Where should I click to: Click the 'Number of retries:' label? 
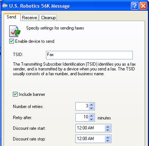pos(28,107)
